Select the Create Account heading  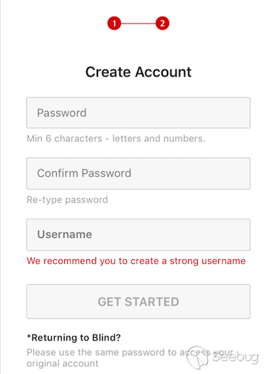[139, 72]
